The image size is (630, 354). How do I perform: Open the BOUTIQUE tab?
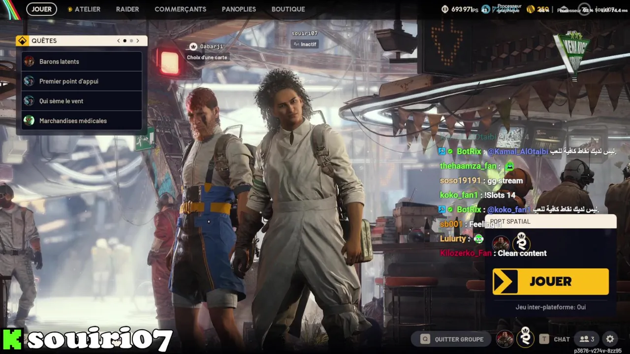288,9
